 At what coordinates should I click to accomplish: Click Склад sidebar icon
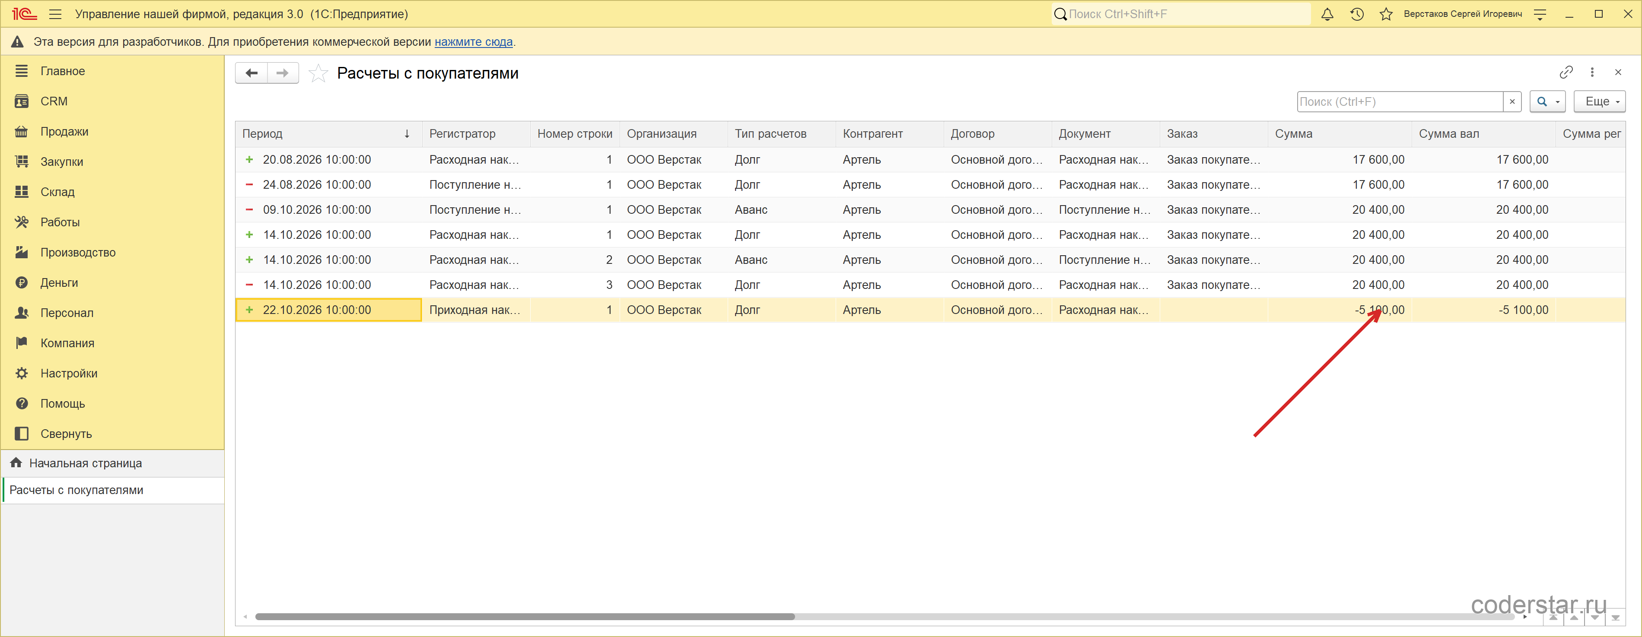(22, 192)
